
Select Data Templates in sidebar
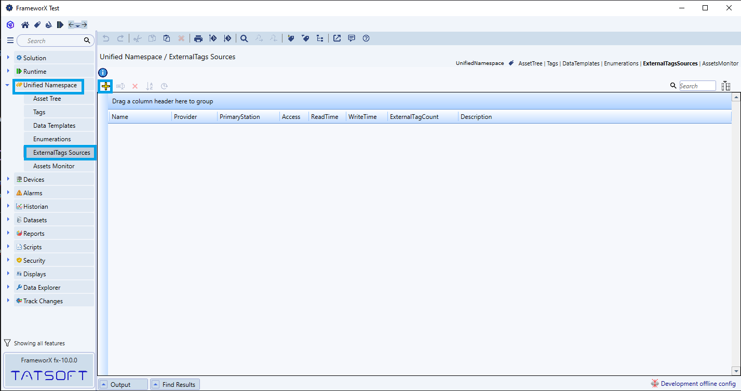(55, 126)
